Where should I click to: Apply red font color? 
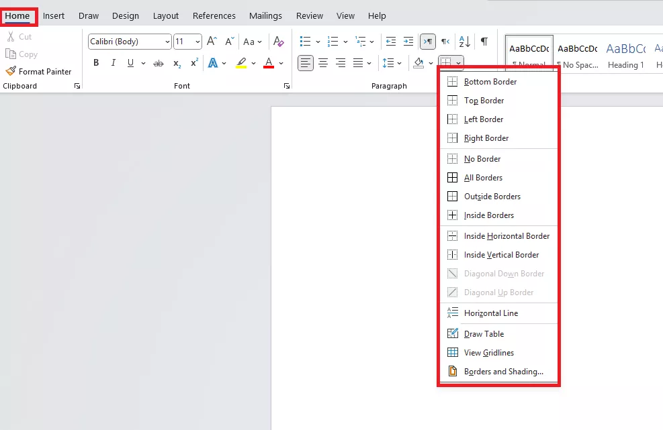(269, 63)
